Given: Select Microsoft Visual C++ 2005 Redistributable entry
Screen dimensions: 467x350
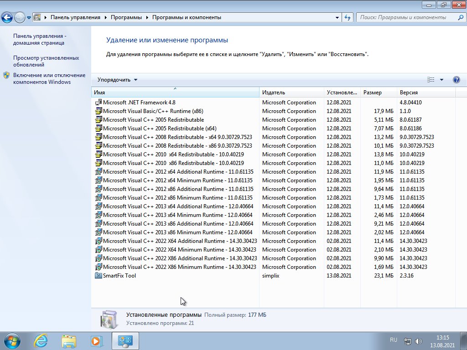Looking at the screenshot, I should coord(153,120).
